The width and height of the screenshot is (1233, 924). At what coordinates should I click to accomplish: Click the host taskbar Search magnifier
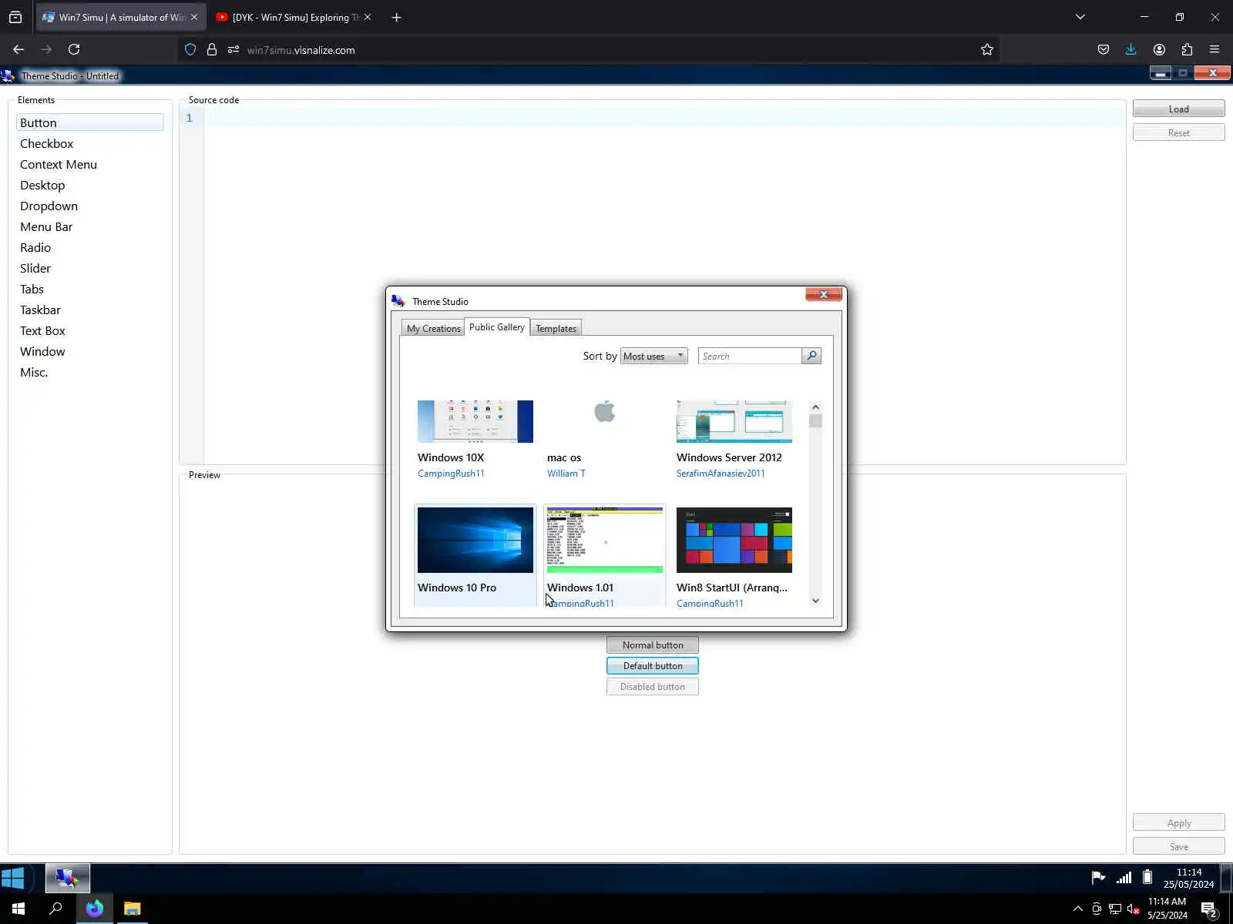pyautogui.click(x=55, y=909)
